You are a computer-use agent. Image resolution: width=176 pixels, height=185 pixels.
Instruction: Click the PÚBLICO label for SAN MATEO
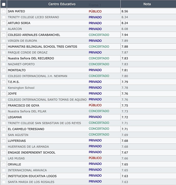click(x=95, y=11)
